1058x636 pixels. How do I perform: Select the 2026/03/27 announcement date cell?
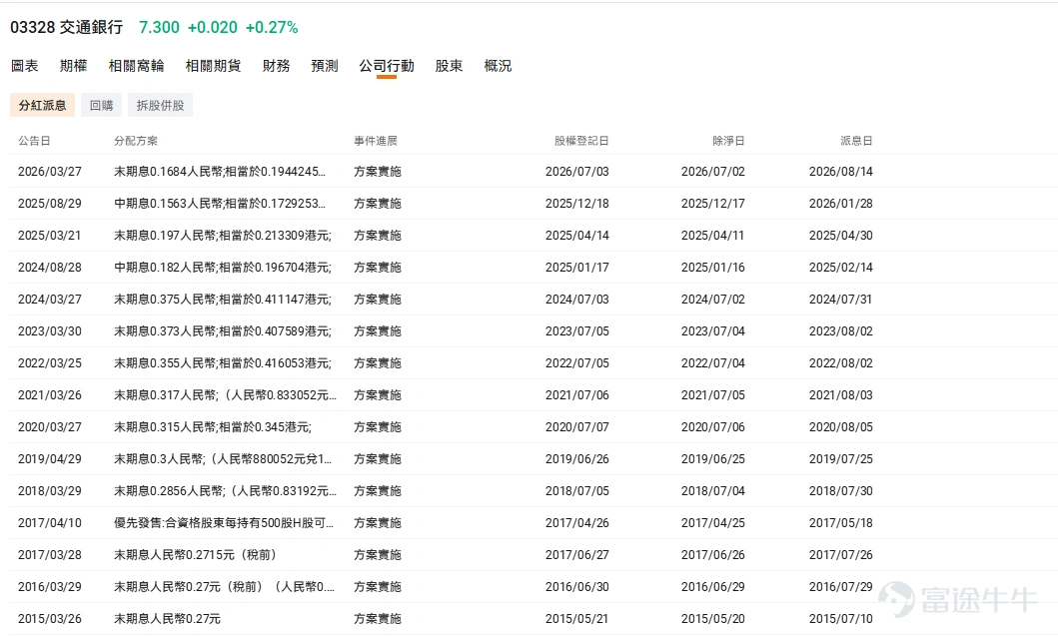[50, 172]
